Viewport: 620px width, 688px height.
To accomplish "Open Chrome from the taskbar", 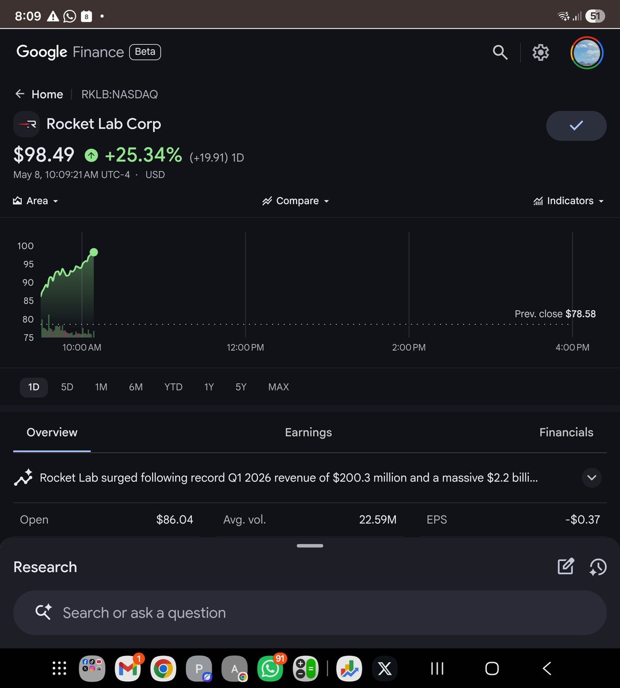I will pos(163,669).
